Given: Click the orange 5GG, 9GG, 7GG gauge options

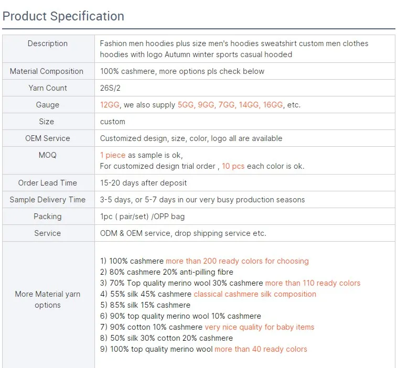Looking at the screenshot, I should [x=207, y=105].
